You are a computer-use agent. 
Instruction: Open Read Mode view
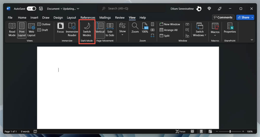tap(12, 30)
